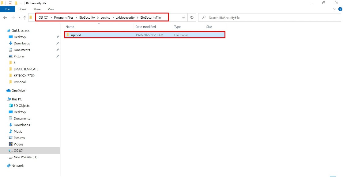Open pinned Downloads under Quick access
343x177 pixels.
click(22, 43)
